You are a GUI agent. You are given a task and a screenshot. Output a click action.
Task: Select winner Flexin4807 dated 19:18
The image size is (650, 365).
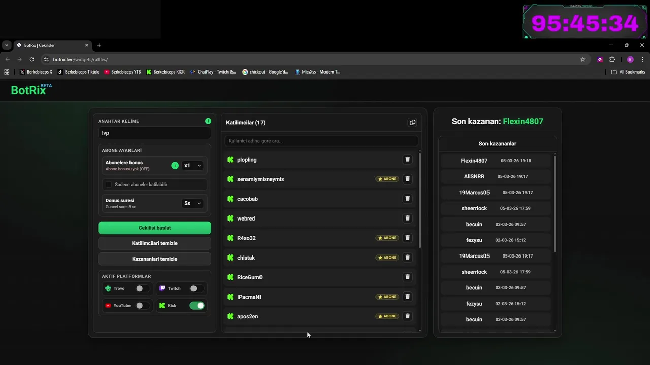[496, 161]
